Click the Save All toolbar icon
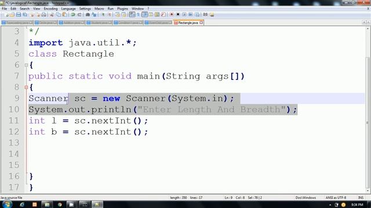The image size is (371, 208). coord(24,14)
